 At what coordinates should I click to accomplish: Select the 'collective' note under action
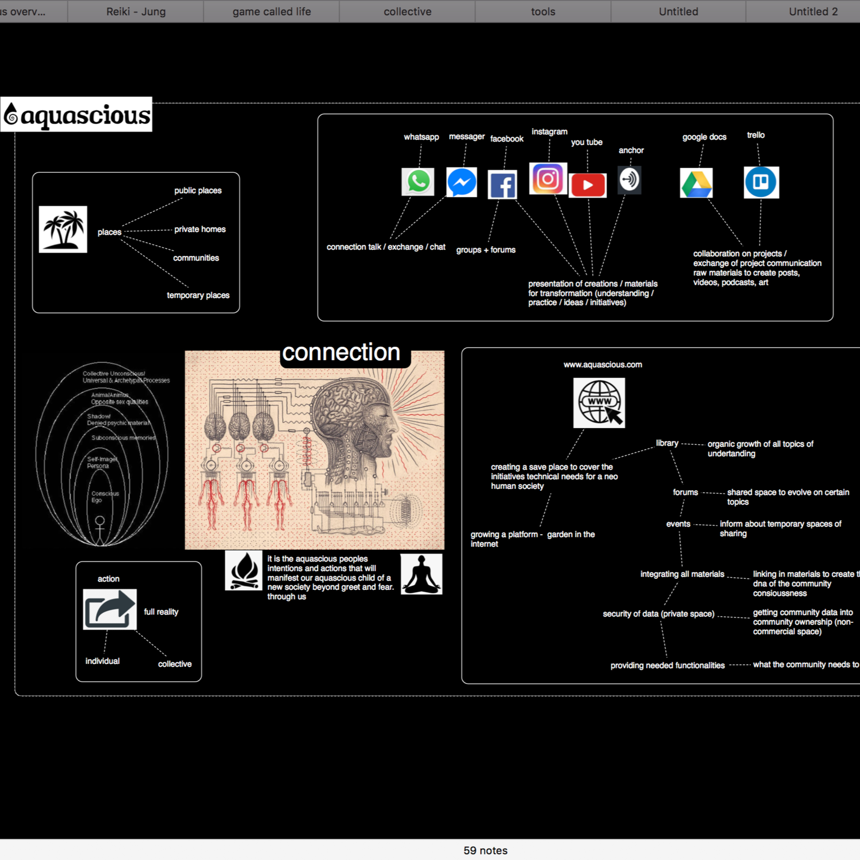click(x=175, y=664)
